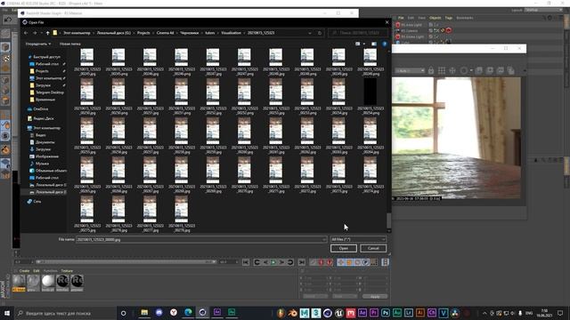Go to end of timeline

(301, 262)
